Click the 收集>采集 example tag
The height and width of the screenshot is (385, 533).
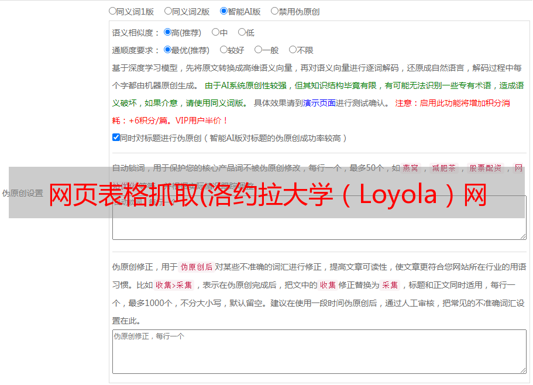174,285
